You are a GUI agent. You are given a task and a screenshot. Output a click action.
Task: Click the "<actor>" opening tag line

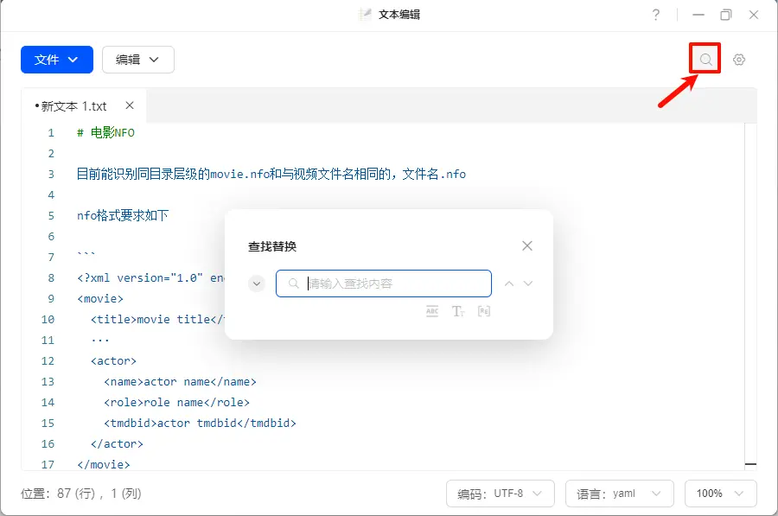point(113,361)
